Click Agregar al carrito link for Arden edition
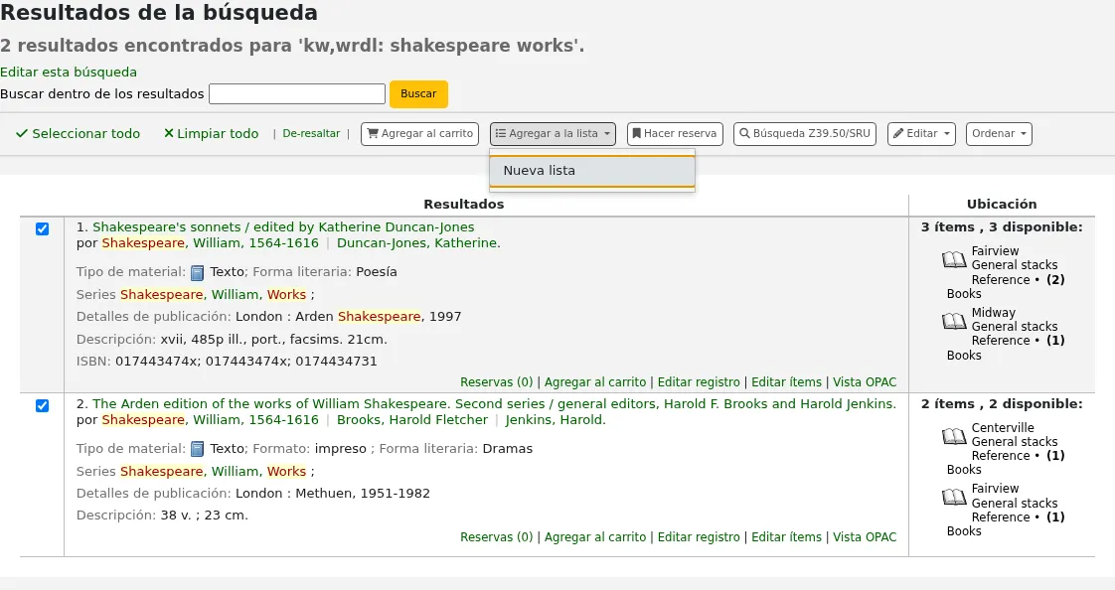1115x590 pixels. pos(595,537)
